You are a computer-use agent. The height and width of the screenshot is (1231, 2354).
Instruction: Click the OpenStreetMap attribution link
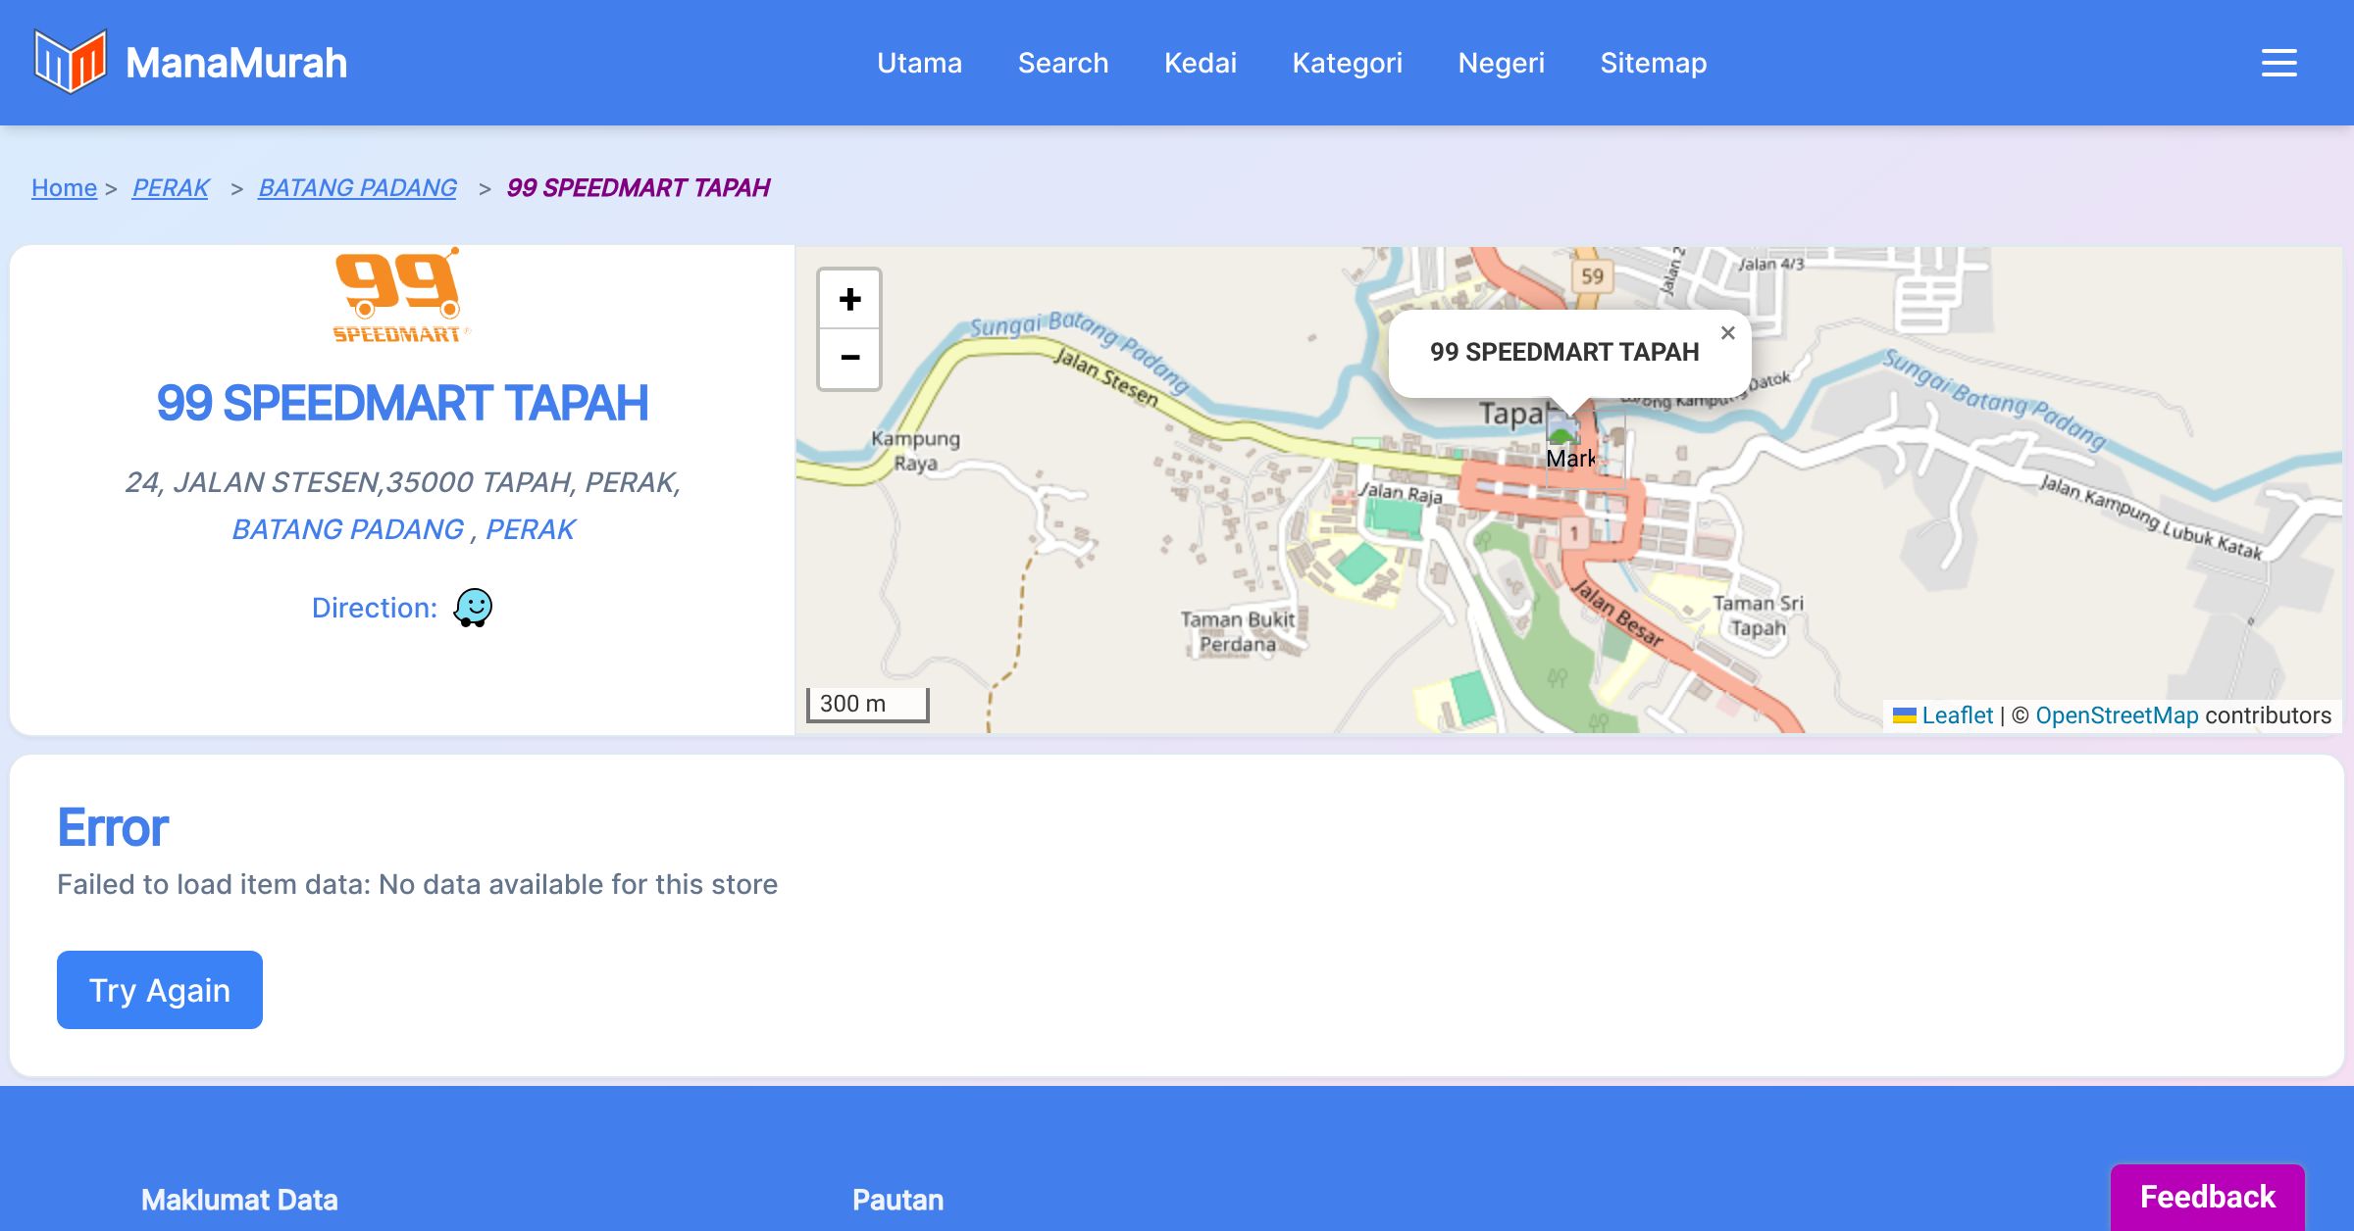click(2116, 715)
